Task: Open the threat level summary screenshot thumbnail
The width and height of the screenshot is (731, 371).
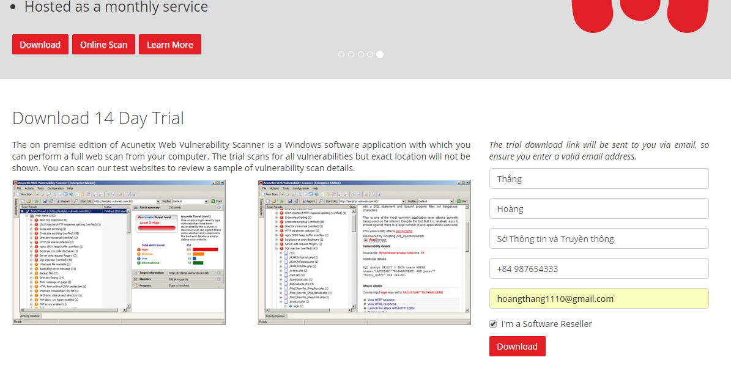Action: pos(119,252)
